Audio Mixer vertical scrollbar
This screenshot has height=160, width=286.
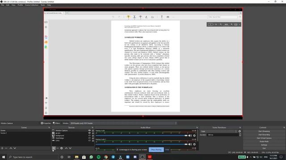pos(198,135)
